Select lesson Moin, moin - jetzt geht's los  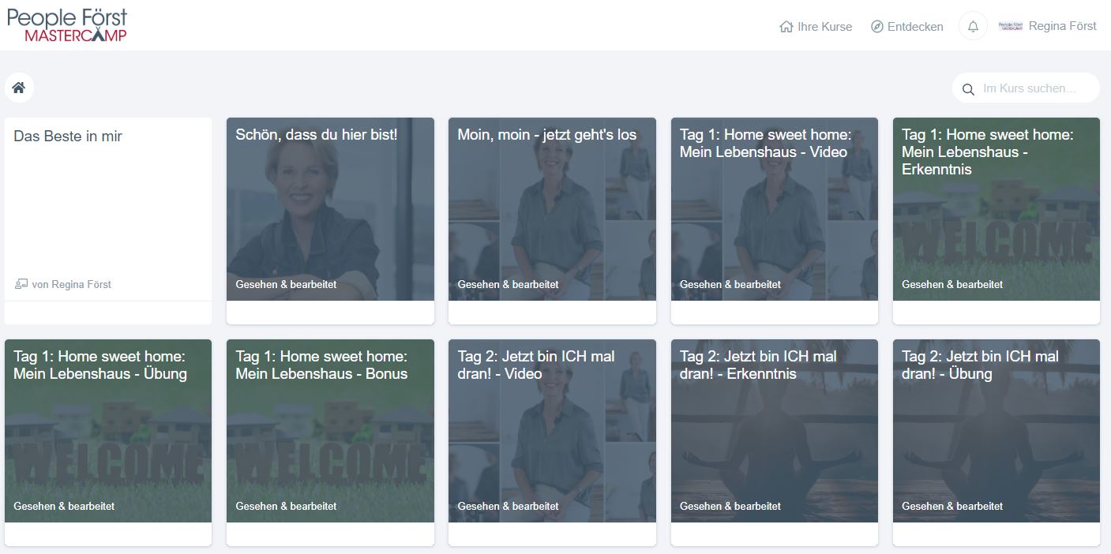click(x=552, y=209)
